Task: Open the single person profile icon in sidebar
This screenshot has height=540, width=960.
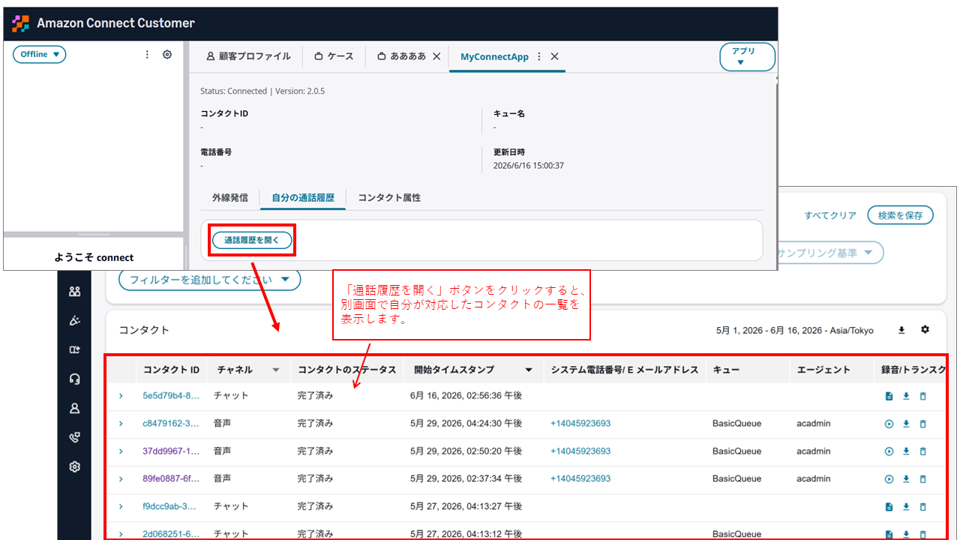Action: (74, 408)
